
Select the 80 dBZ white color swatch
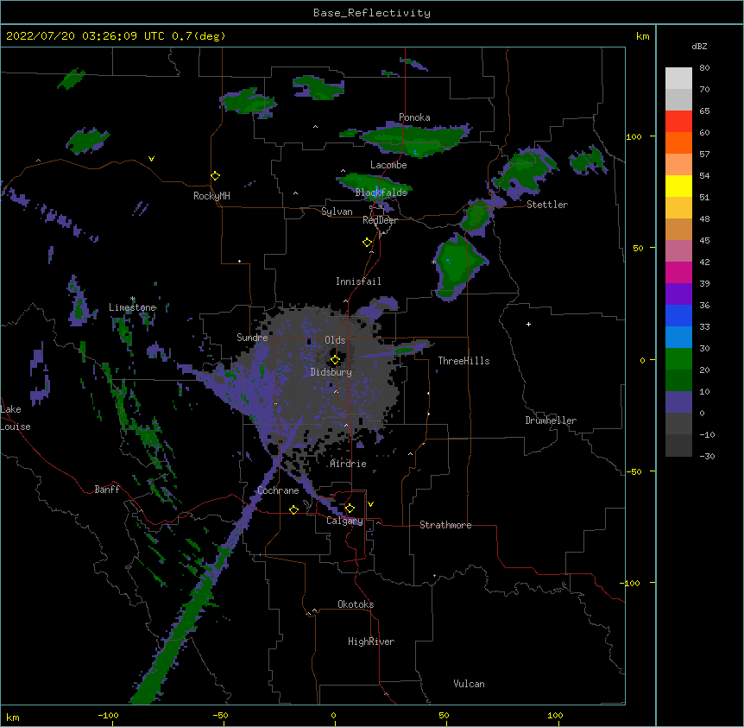(x=678, y=79)
